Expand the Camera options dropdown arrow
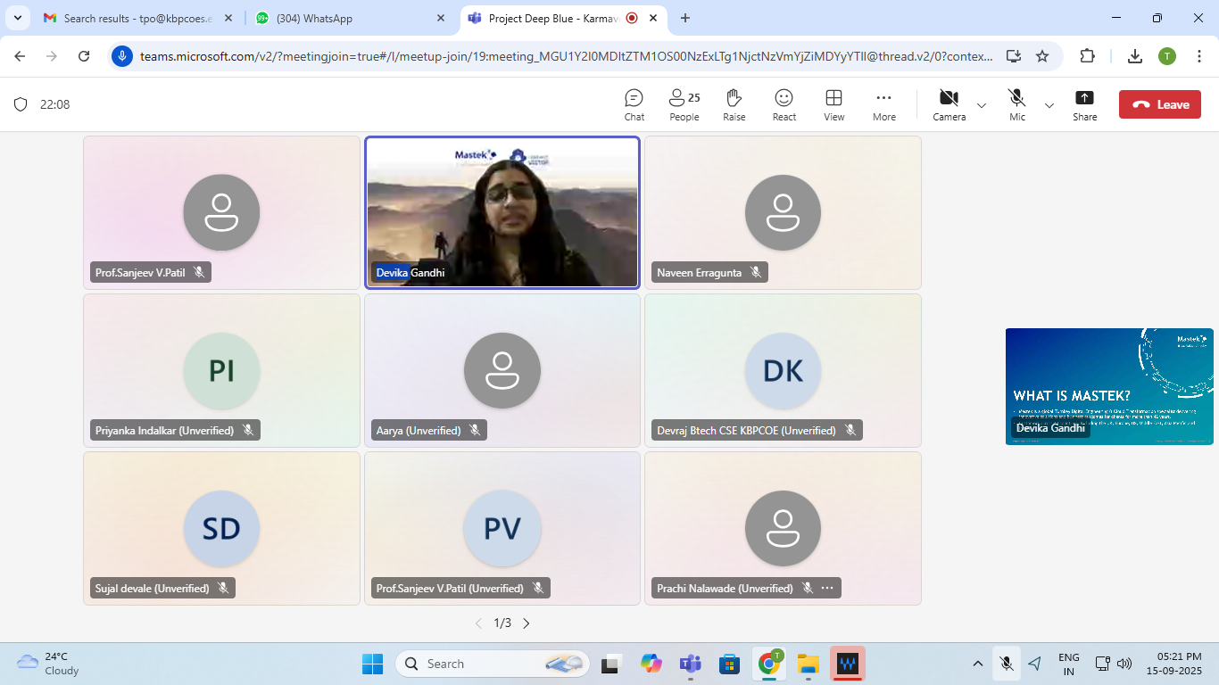 click(982, 105)
